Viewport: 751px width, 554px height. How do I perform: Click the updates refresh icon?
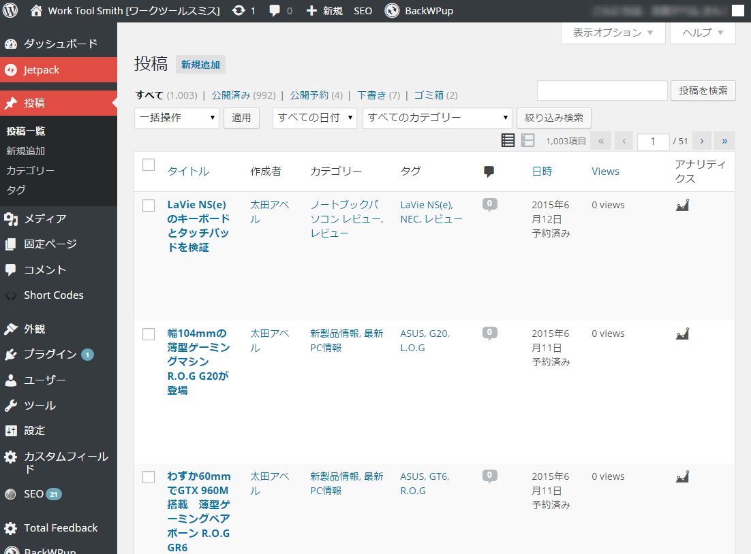point(239,10)
